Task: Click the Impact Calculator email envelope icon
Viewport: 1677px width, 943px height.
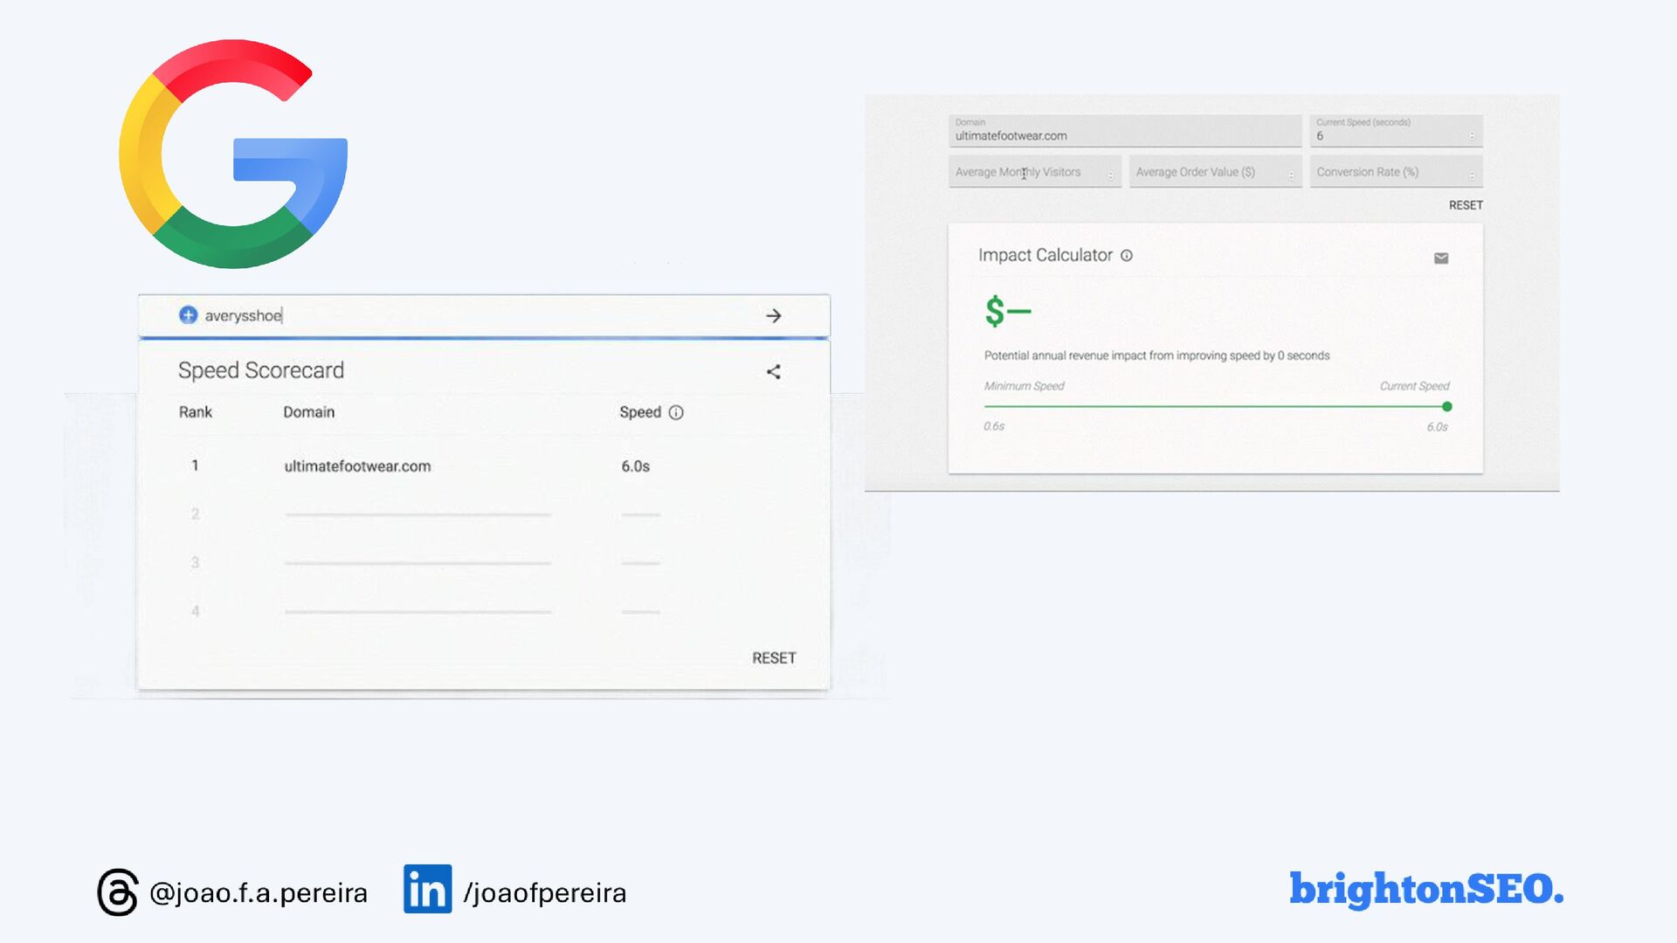Action: pyautogui.click(x=1441, y=258)
